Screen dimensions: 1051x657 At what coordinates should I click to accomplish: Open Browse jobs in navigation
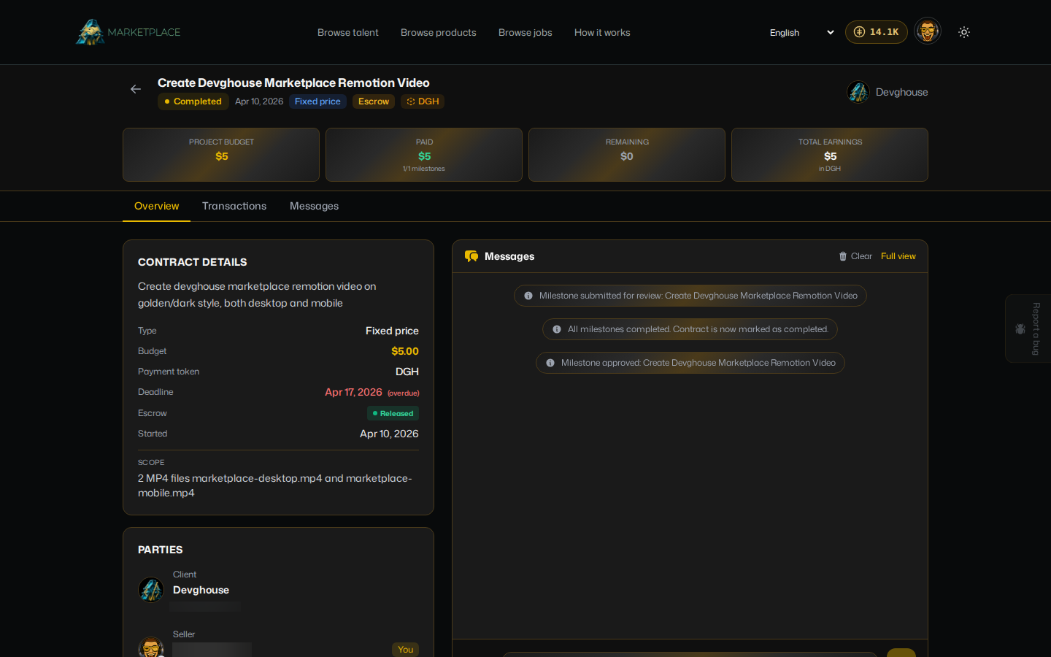pyautogui.click(x=525, y=33)
